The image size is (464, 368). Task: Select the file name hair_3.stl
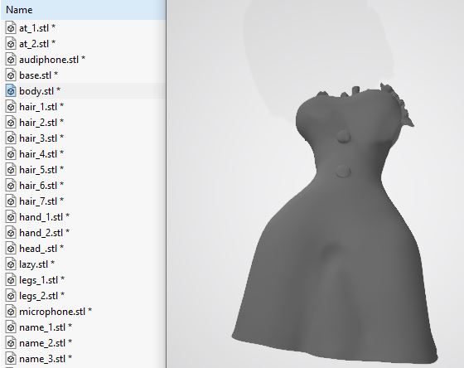[x=41, y=138]
